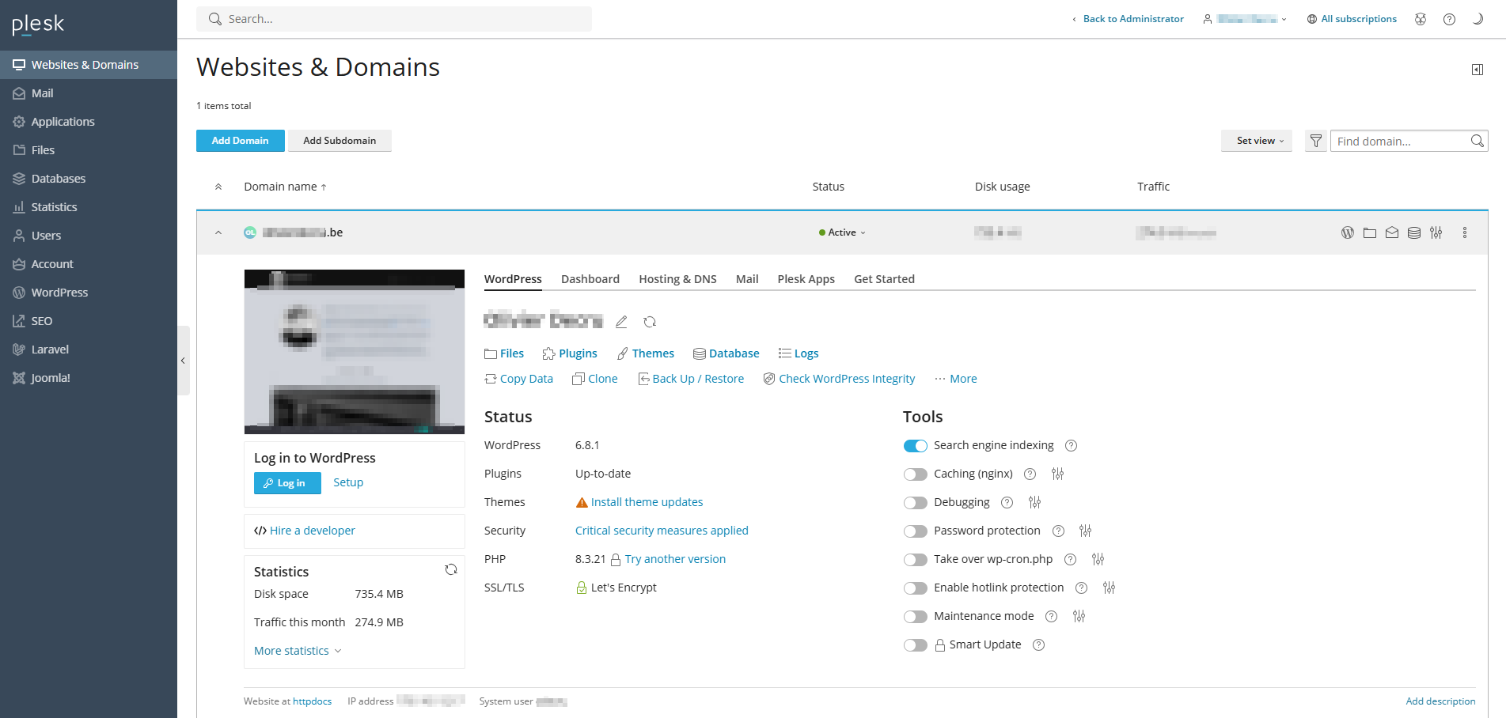Open Install theme updates link
The height and width of the screenshot is (718, 1506).
(x=647, y=502)
